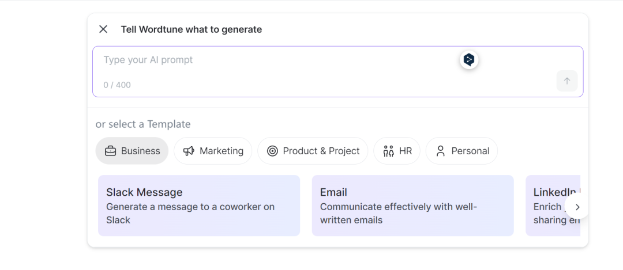Viewport: 623px width, 270px height.
Task: Switch to the Marketing template category
Action: [x=213, y=151]
